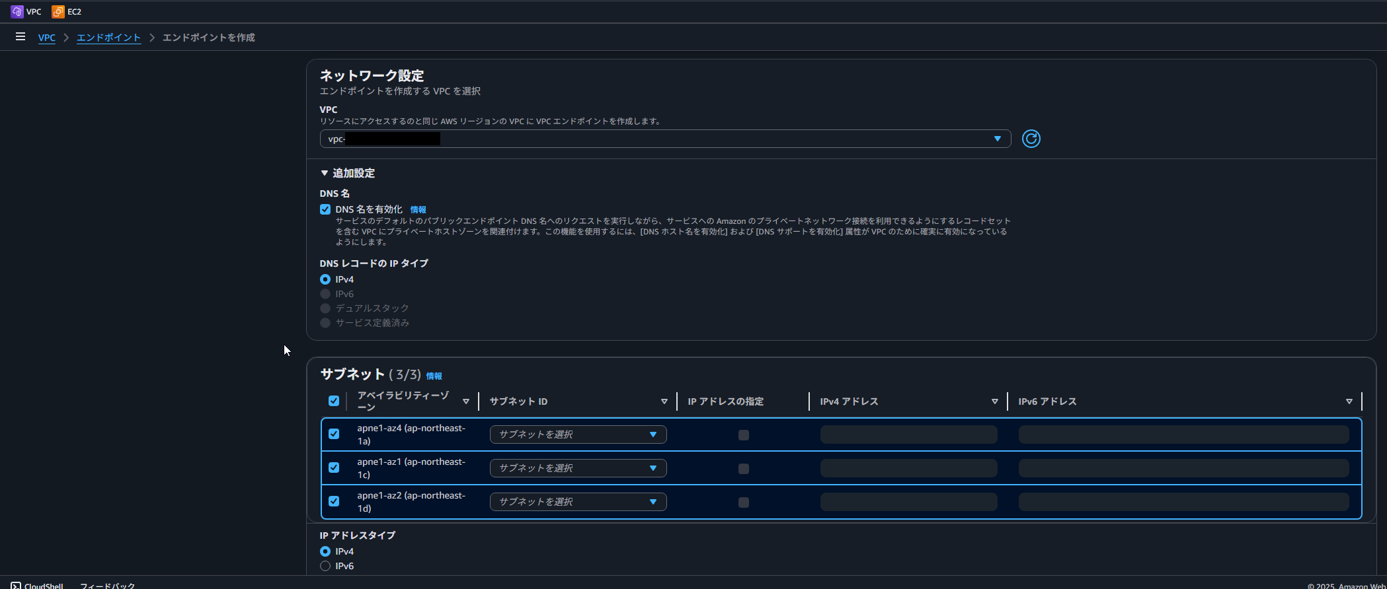Click apne1-az2 (ap-northeast-1d) zone text
This screenshot has height=589, width=1387.
pyautogui.click(x=411, y=502)
